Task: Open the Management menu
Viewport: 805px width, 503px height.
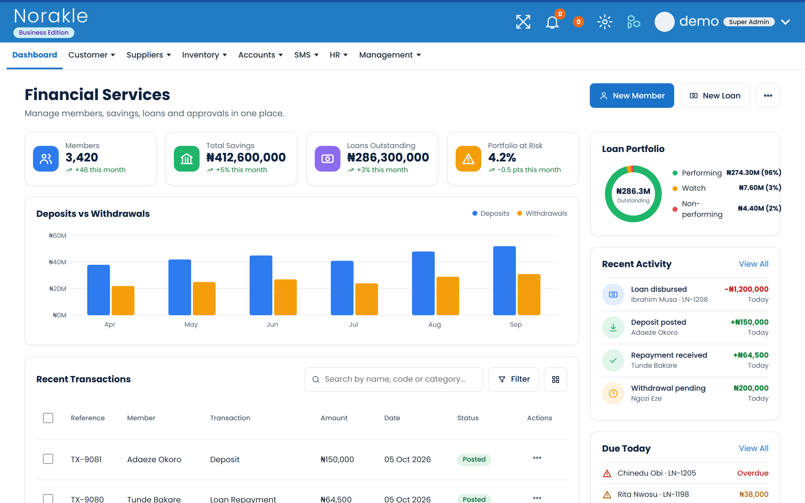Action: [x=390, y=55]
